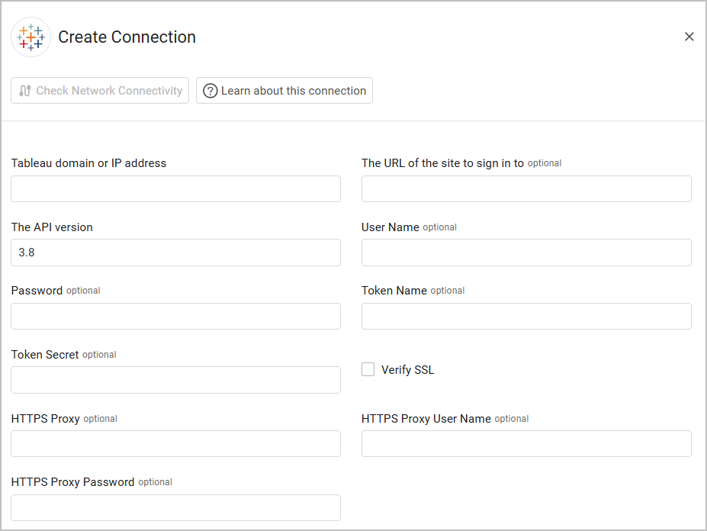Click the question mark help icon
Screen dimensions: 707x531
[210, 91]
